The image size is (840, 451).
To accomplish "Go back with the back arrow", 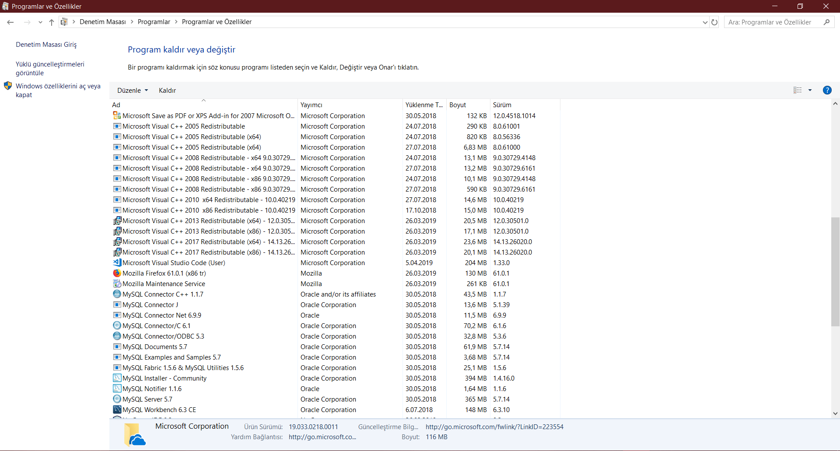I will [x=10, y=22].
